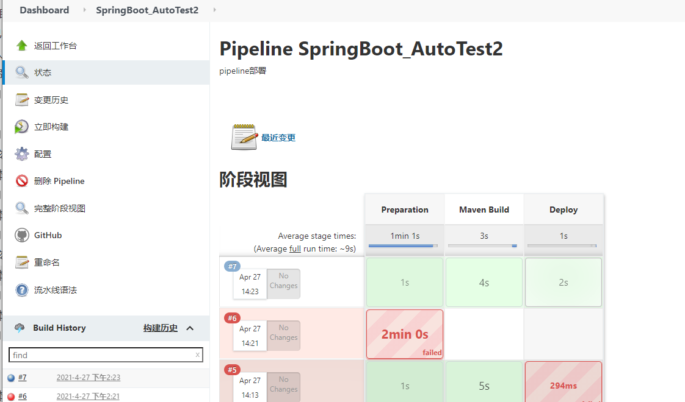Open the 配置 gear icon for pipeline settings
The image size is (685, 402).
click(x=21, y=153)
